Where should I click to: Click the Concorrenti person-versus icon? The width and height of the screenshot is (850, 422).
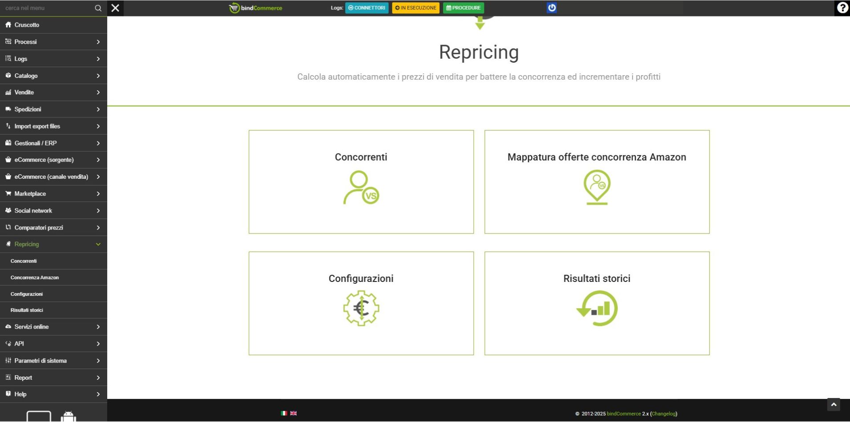click(361, 188)
